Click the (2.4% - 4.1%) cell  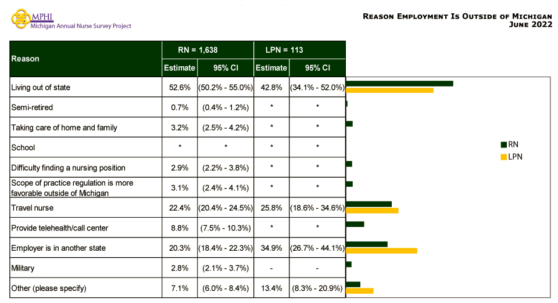226,188
